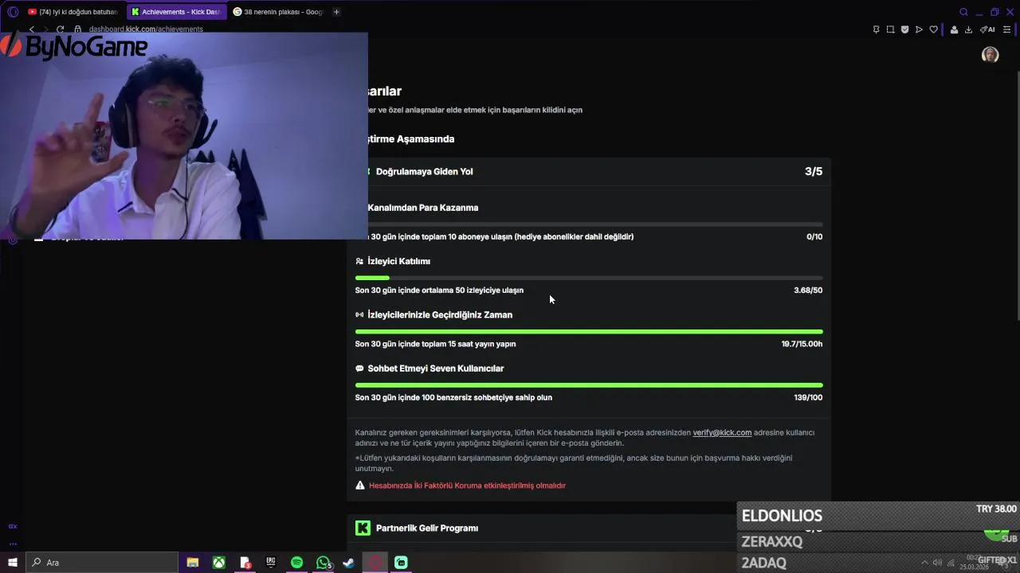
Task: Open the ad blocker shield icon
Action: [904, 29]
